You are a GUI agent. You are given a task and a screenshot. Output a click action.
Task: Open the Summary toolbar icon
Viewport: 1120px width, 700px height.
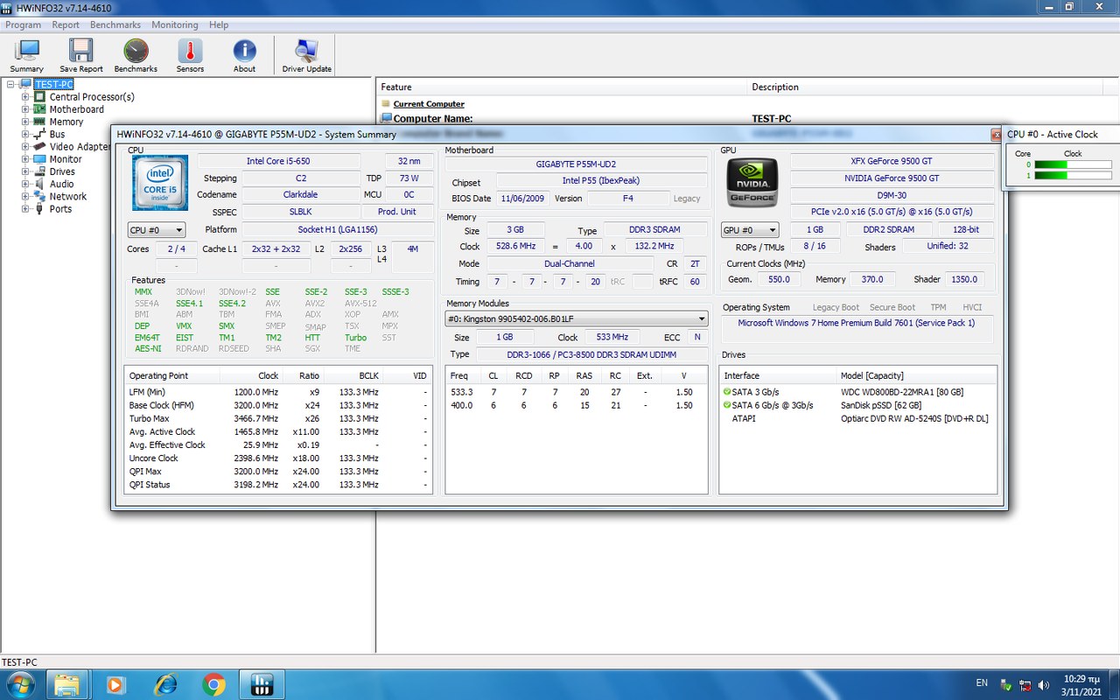point(27,56)
